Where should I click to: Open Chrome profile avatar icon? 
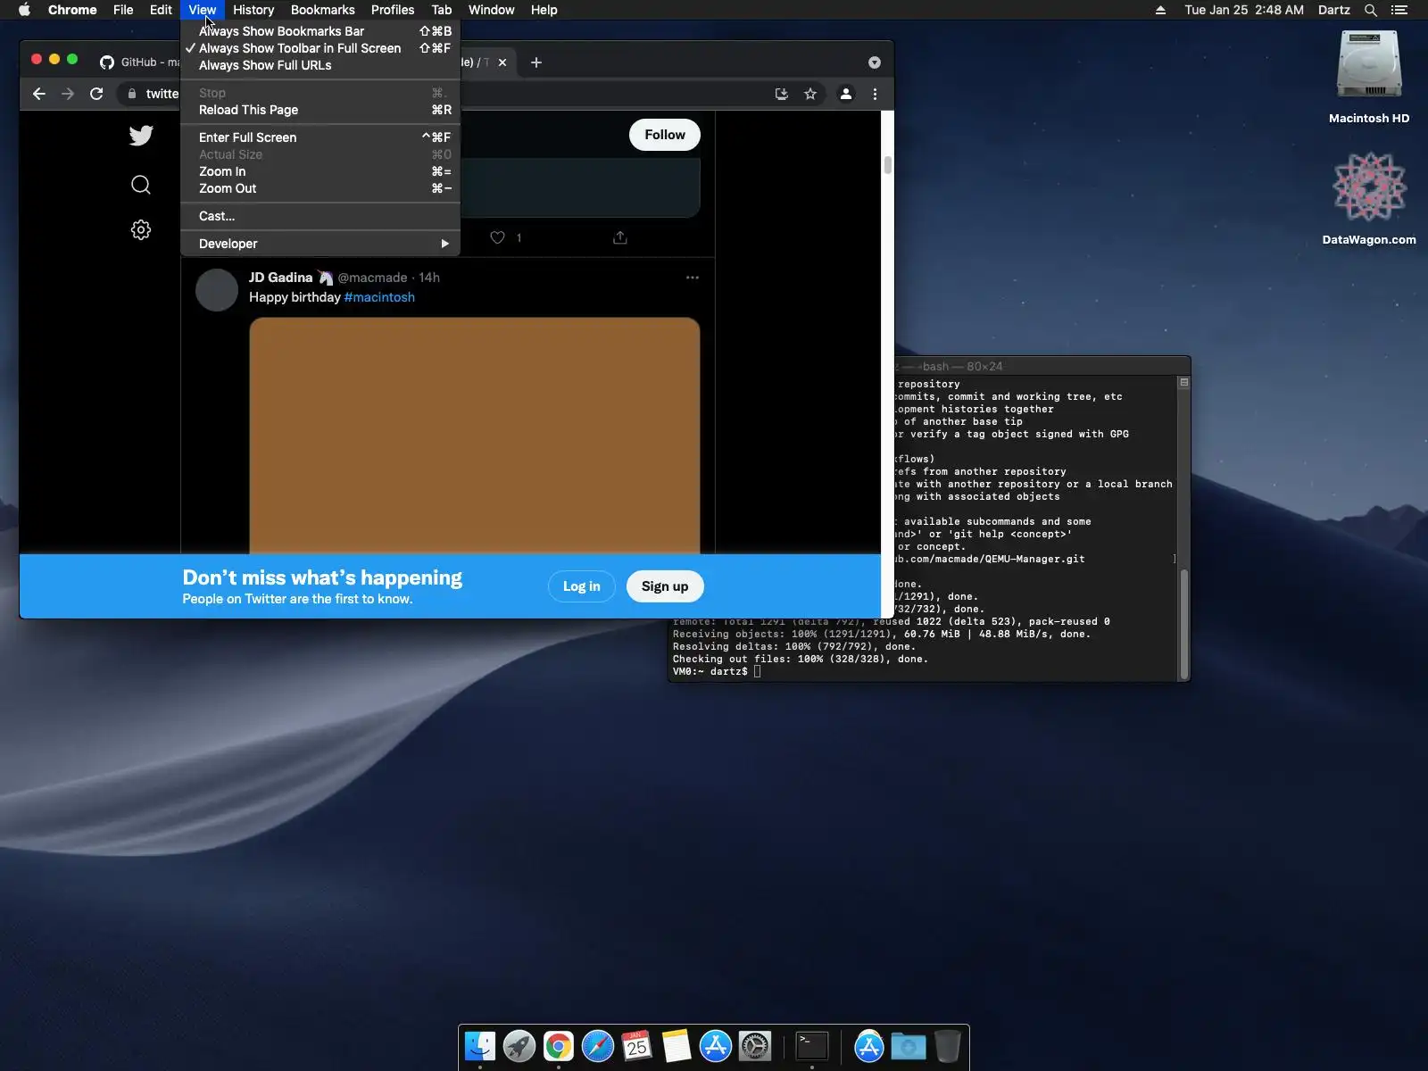[x=846, y=94]
